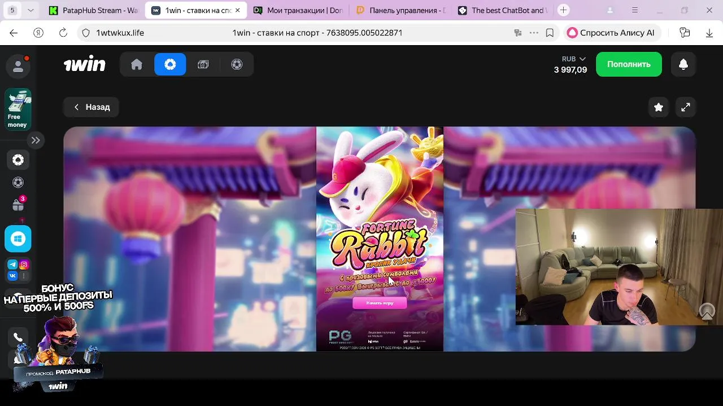Open gift bonuses icon with badge 3
The height and width of the screenshot is (406, 723).
(x=18, y=205)
